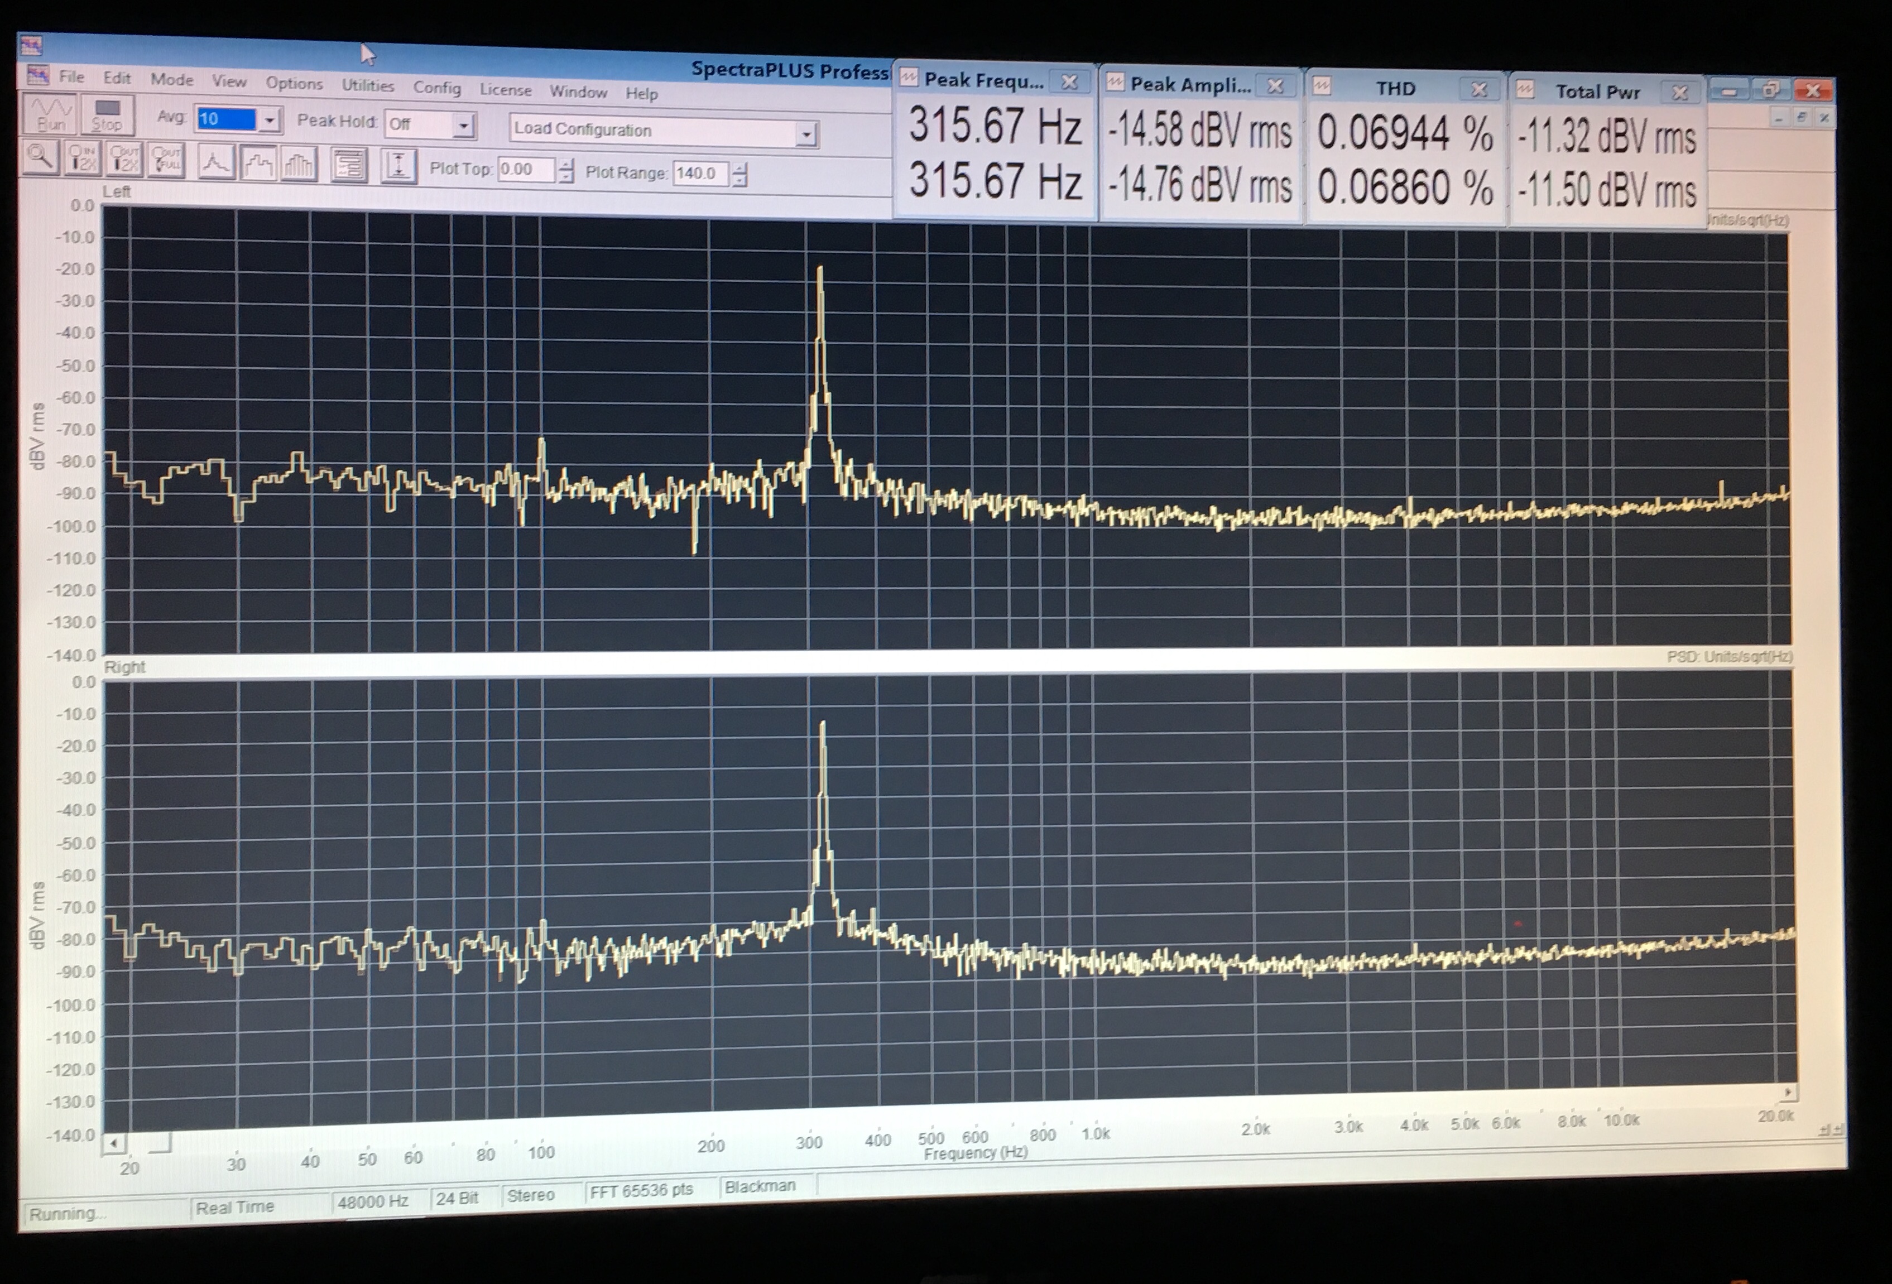The height and width of the screenshot is (1284, 1892).
Task: Switch to bar graph plot style
Action: (x=299, y=165)
